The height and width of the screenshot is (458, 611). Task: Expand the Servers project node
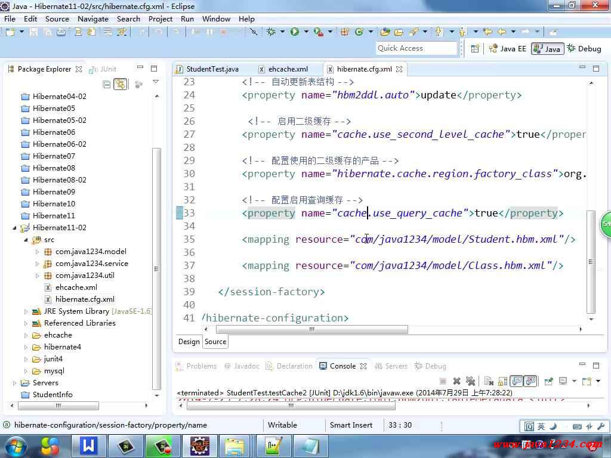14,383
